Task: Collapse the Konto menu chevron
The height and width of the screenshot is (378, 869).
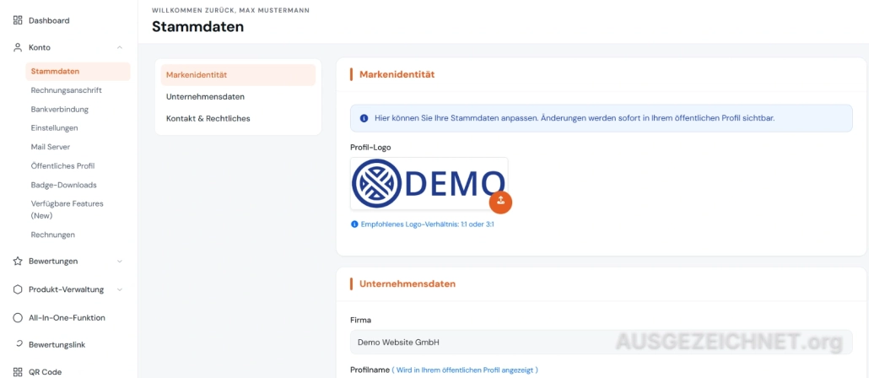Action: coord(120,47)
